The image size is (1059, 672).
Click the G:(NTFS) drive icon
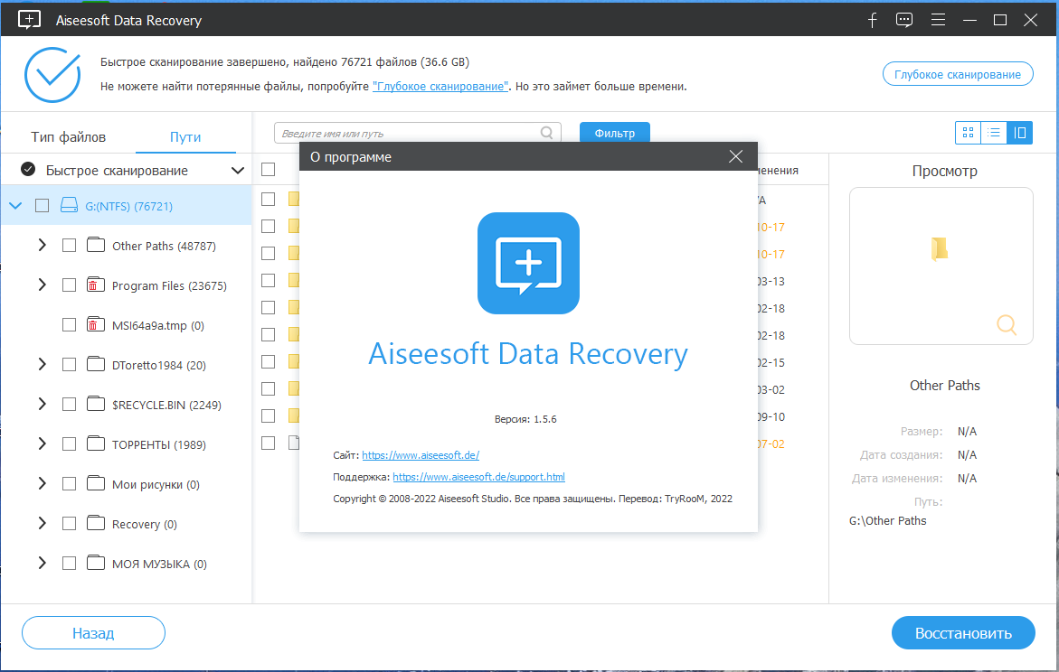tap(69, 205)
